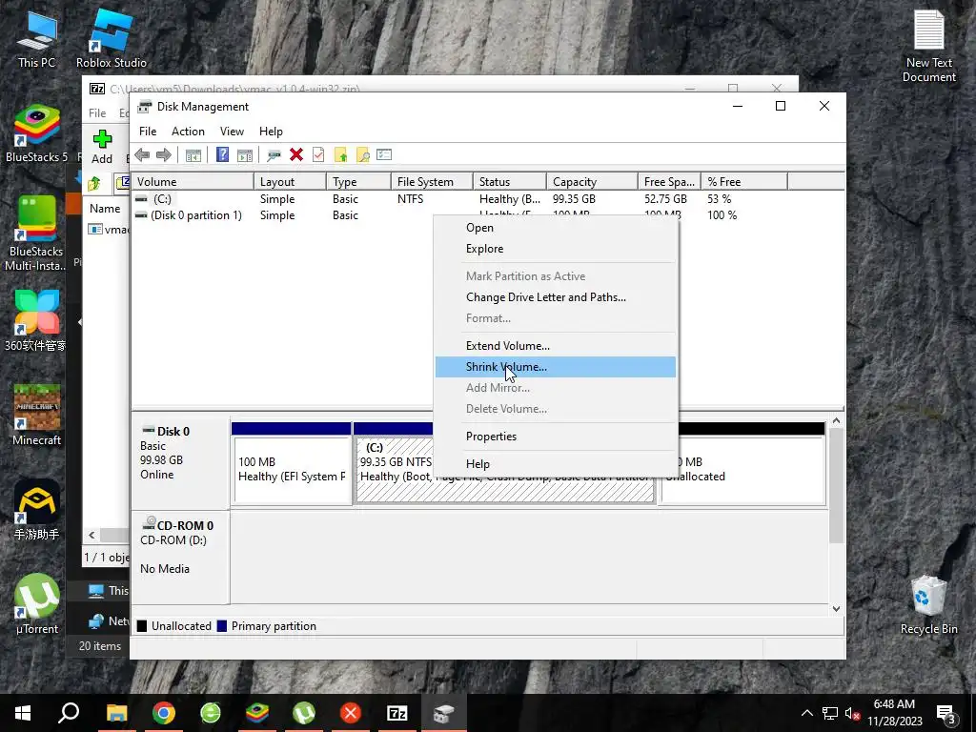Sort by the Status column header
The image size is (976, 732).
510,182
